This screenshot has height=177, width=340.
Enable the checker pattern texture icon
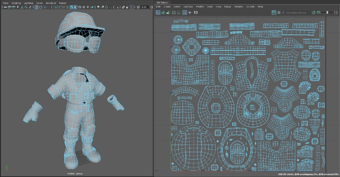pos(279,12)
